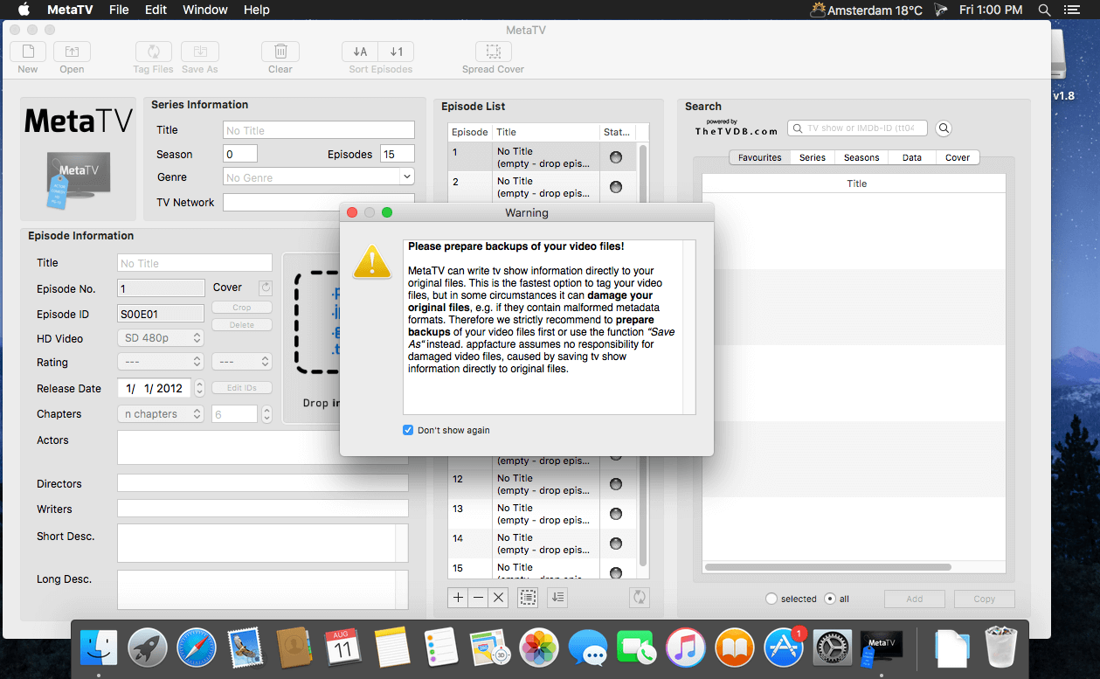Click the Release Date stepper arrows

pyautogui.click(x=199, y=388)
